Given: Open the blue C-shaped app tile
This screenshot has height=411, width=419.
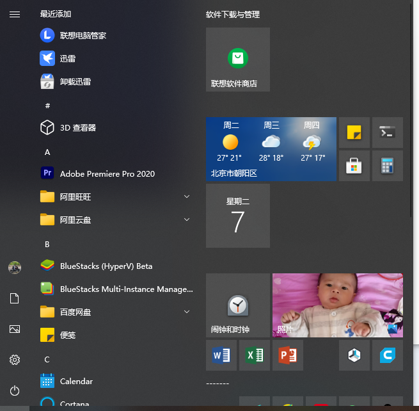Looking at the screenshot, I should click(388, 355).
